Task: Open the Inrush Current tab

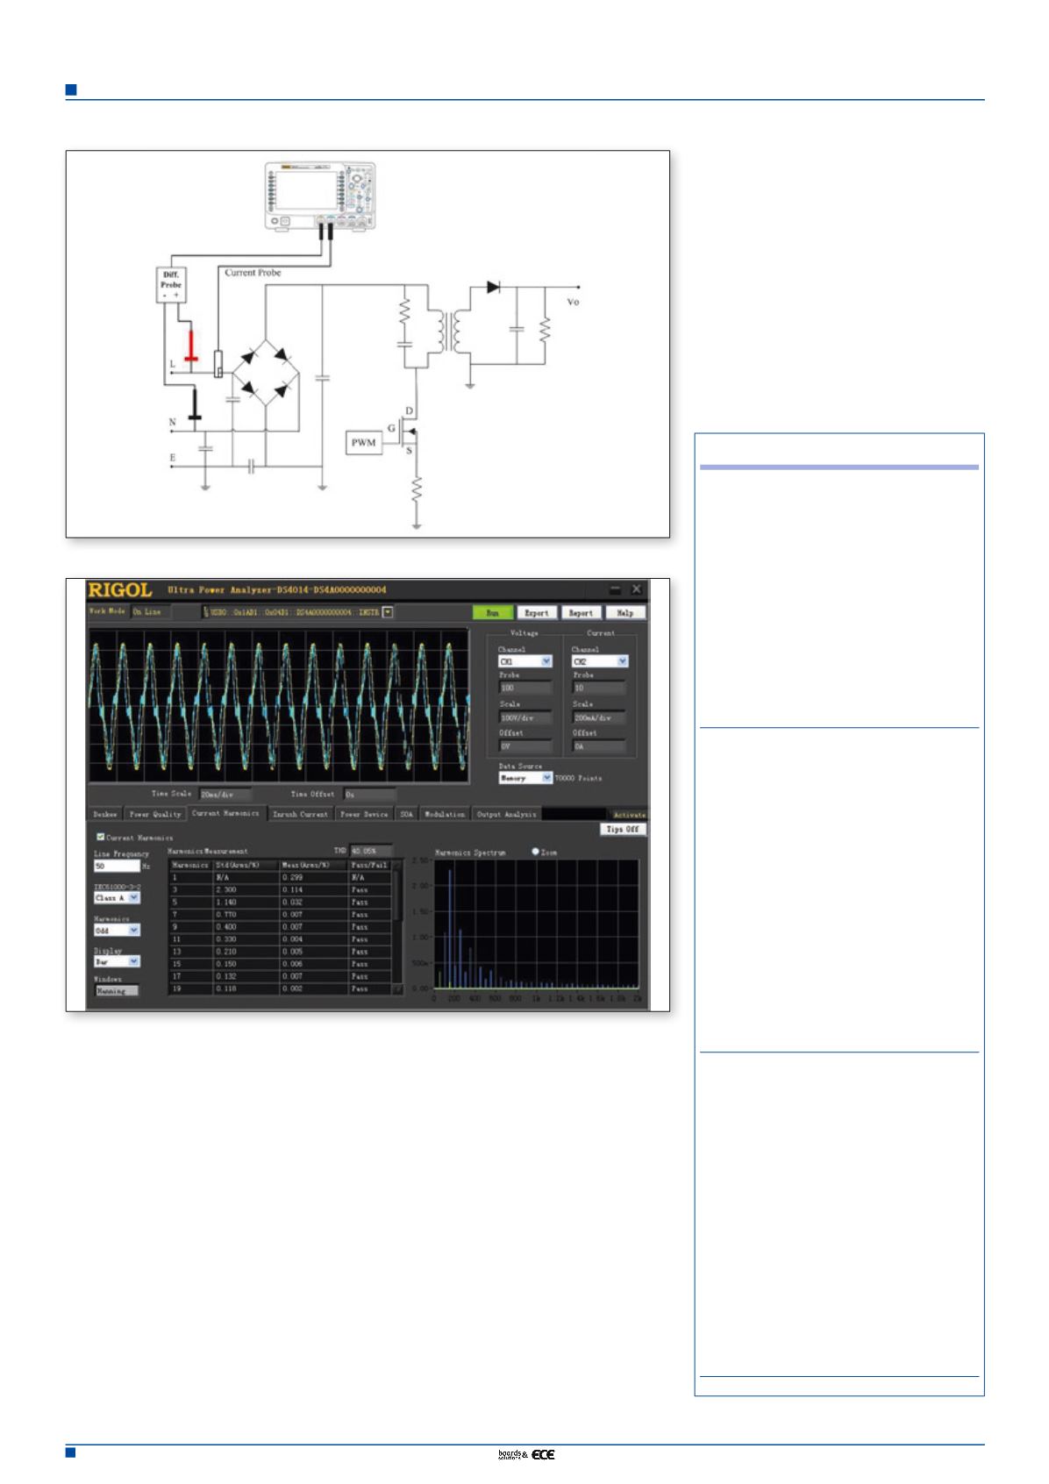Action: pos(301,814)
